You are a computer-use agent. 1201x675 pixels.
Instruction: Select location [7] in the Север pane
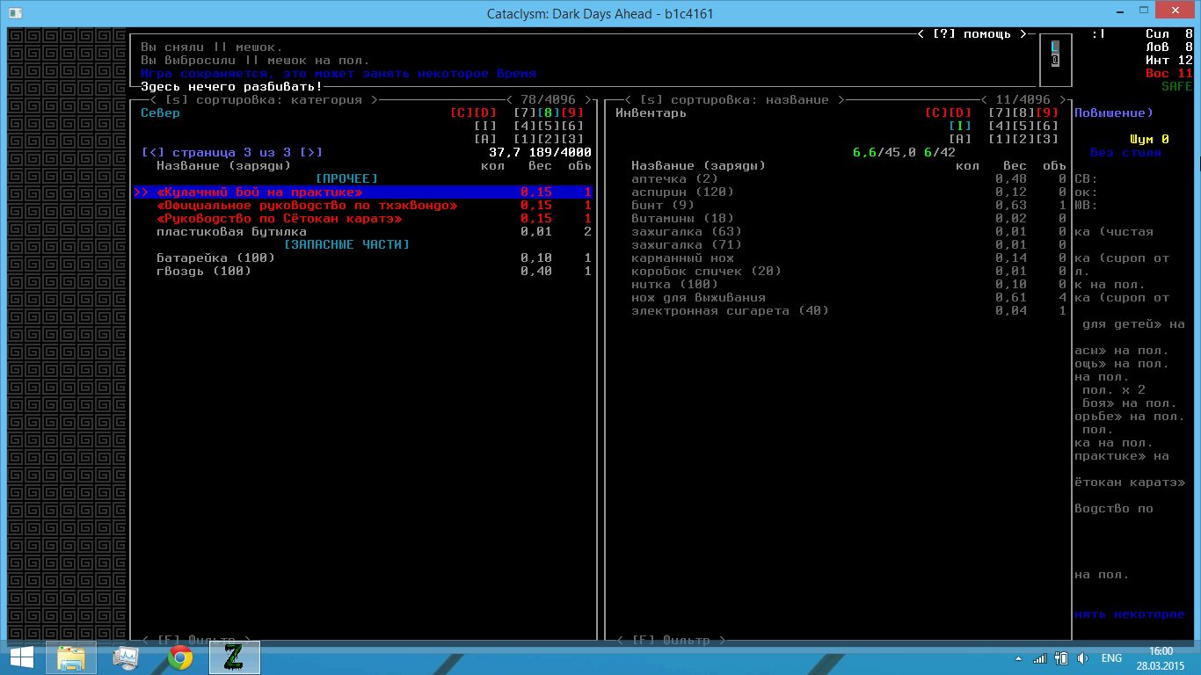click(x=525, y=113)
